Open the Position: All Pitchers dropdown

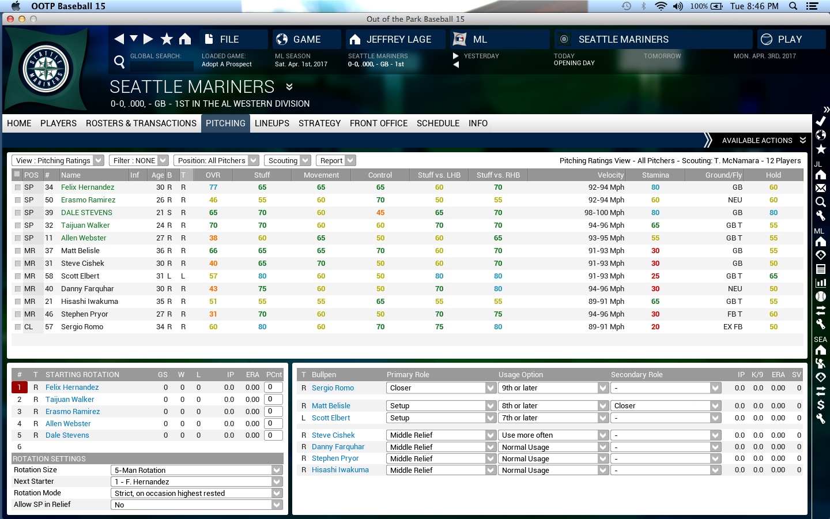coord(216,160)
